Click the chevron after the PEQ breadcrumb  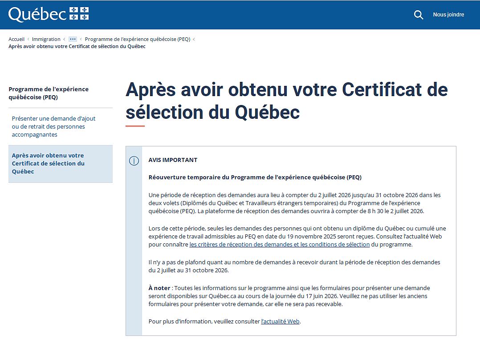click(x=194, y=39)
